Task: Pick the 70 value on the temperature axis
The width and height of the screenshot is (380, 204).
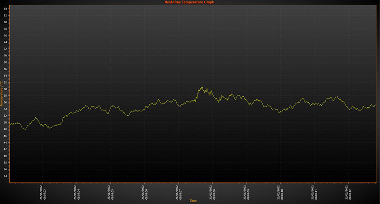Action: click(5, 56)
